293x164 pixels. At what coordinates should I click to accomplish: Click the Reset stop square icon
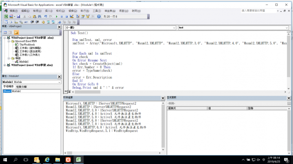(66, 17)
